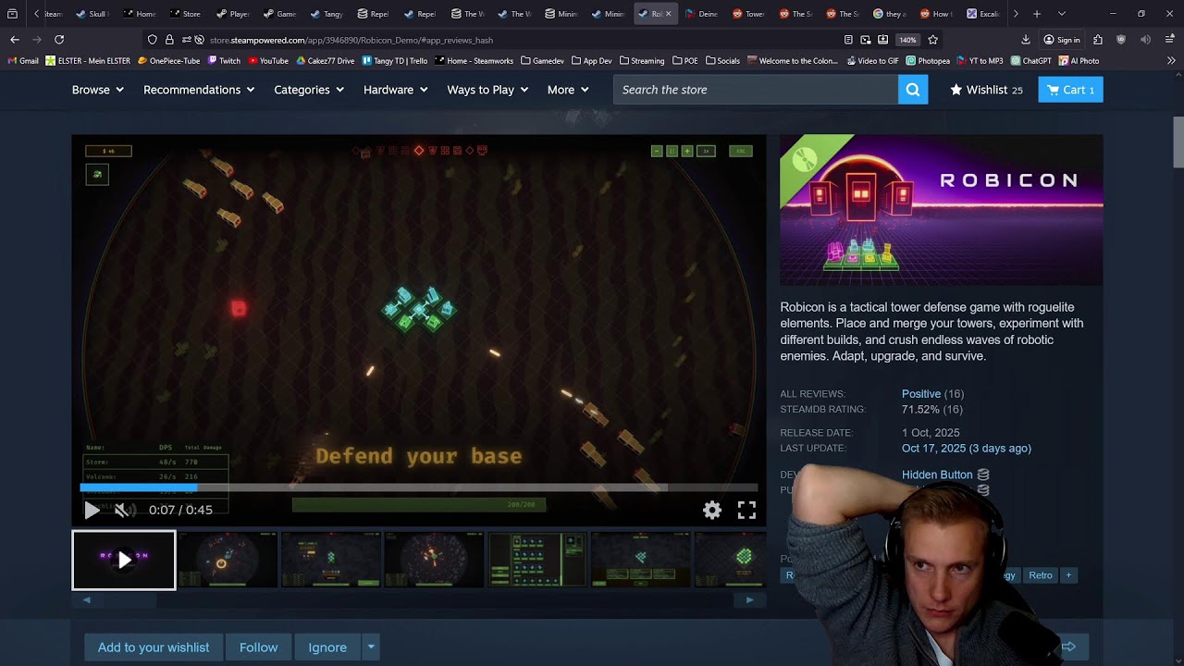This screenshot has height=666, width=1184.
Task: Click Sign in browser account button
Action: [x=1062, y=40]
